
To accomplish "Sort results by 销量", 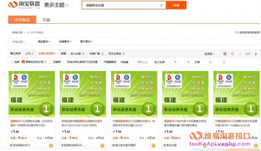I will pos(63,54).
